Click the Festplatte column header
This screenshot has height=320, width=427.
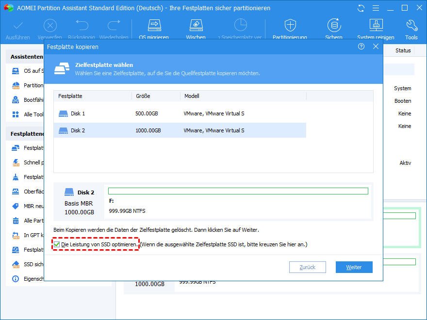point(93,96)
